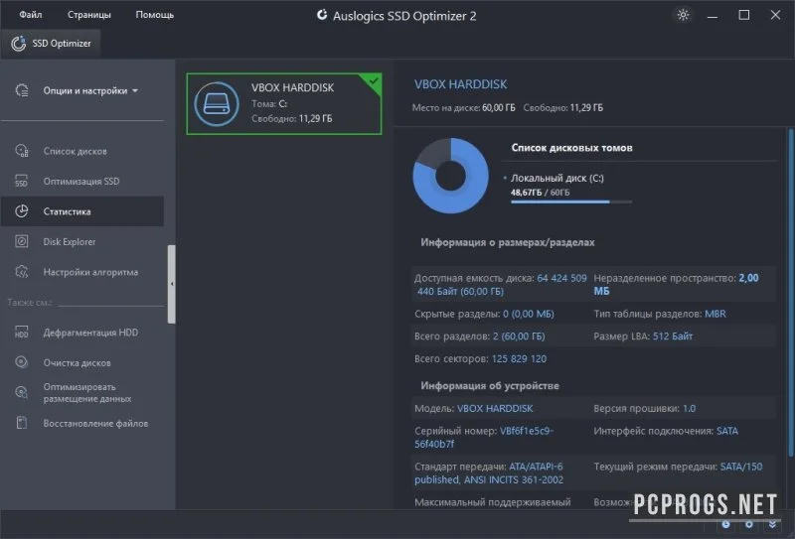Screen dimensions: 795x539
Task: Click the disk usage donut chart
Action: click(450, 176)
